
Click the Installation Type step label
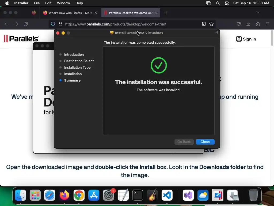pos(77,67)
